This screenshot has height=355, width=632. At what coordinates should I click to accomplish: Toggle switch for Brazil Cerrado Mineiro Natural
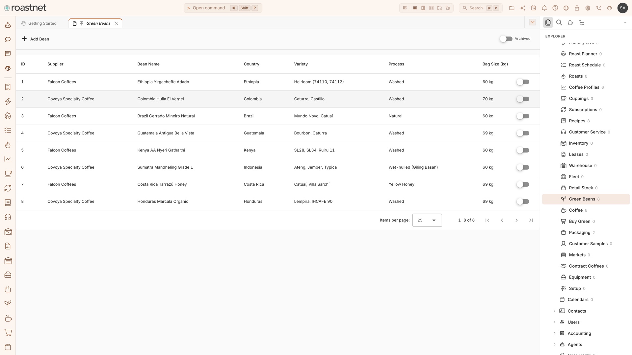pyautogui.click(x=523, y=116)
